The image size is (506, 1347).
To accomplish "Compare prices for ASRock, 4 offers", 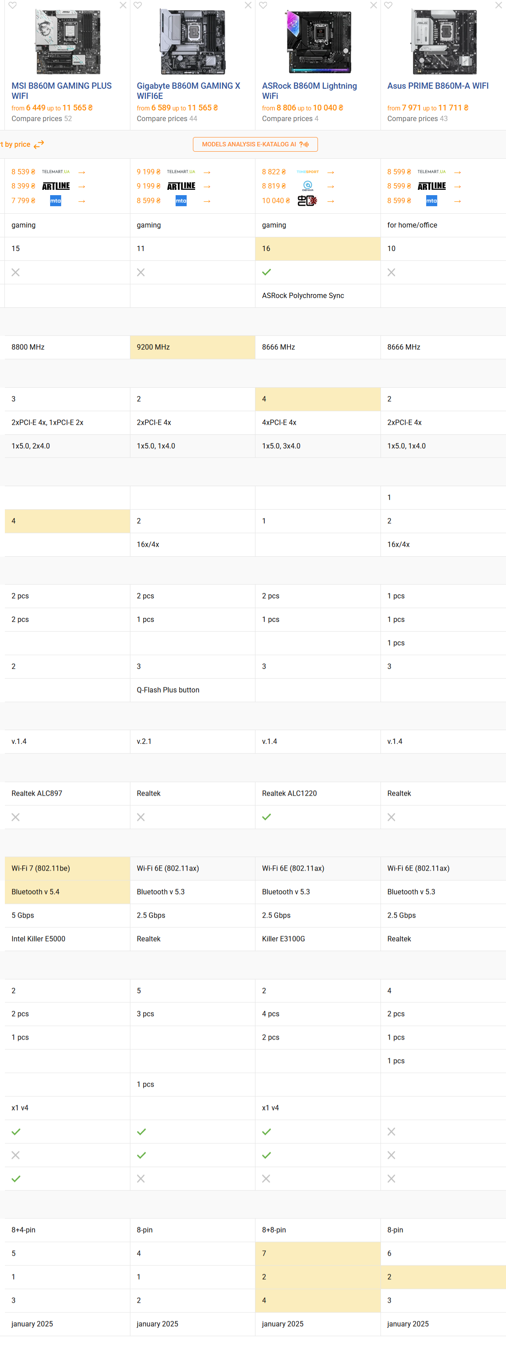I will click(290, 119).
